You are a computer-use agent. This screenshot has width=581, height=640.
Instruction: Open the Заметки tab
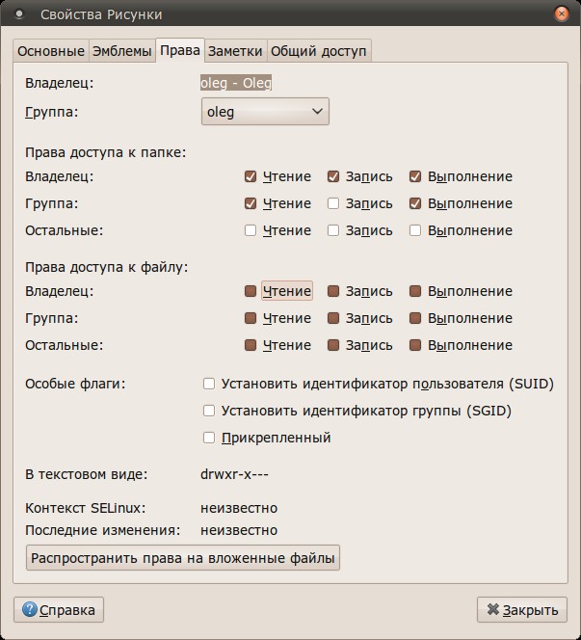[235, 51]
